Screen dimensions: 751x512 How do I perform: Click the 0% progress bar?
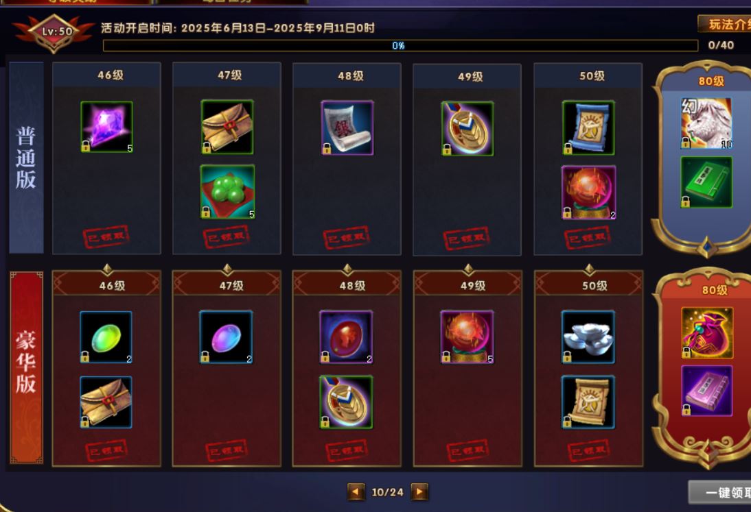[400, 45]
